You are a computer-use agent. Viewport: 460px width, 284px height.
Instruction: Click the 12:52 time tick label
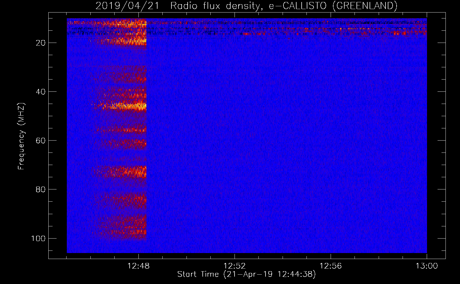235,266
